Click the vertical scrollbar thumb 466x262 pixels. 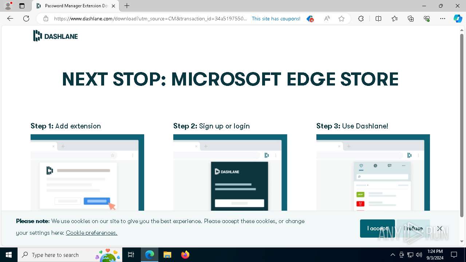click(462, 126)
